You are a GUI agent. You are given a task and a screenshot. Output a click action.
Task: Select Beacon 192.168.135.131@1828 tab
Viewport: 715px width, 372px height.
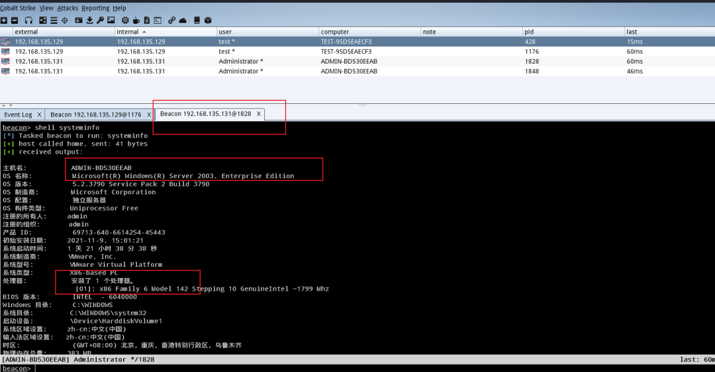pyautogui.click(x=205, y=113)
